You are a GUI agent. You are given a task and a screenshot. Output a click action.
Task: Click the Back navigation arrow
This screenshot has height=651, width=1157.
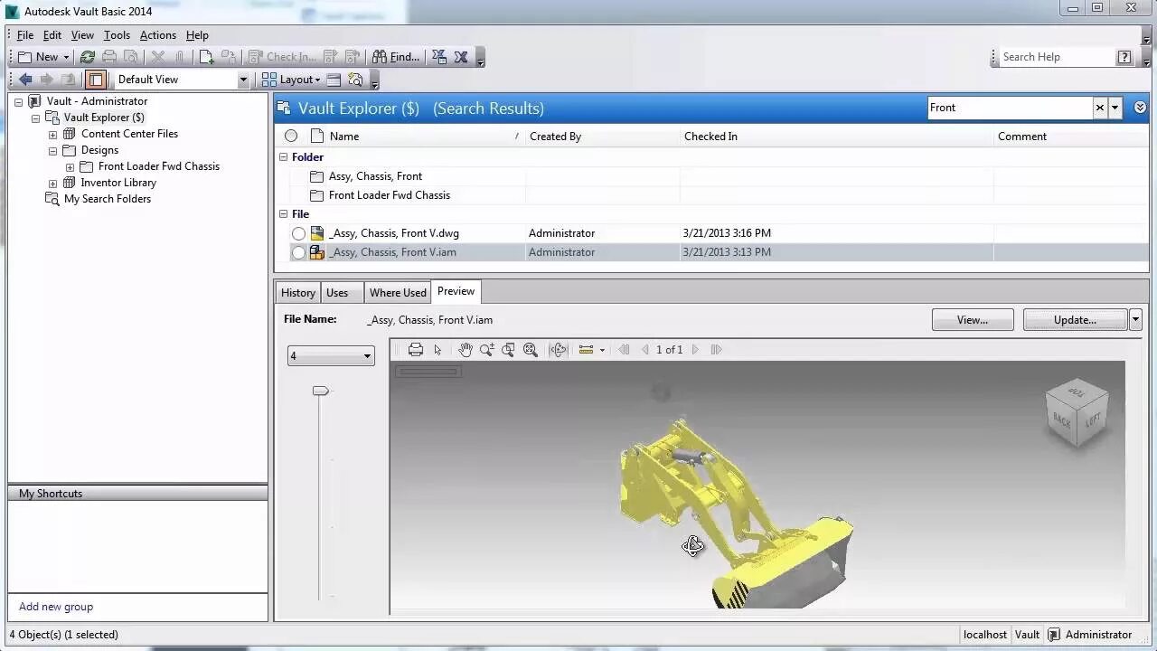(25, 80)
